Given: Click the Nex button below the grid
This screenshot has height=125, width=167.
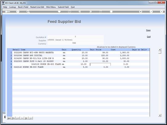Looking at the screenshot, I should pos(9,118).
